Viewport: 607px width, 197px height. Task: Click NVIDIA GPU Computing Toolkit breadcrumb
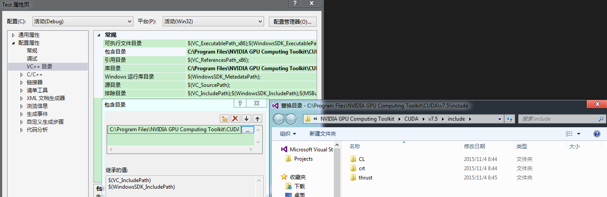tap(357, 119)
